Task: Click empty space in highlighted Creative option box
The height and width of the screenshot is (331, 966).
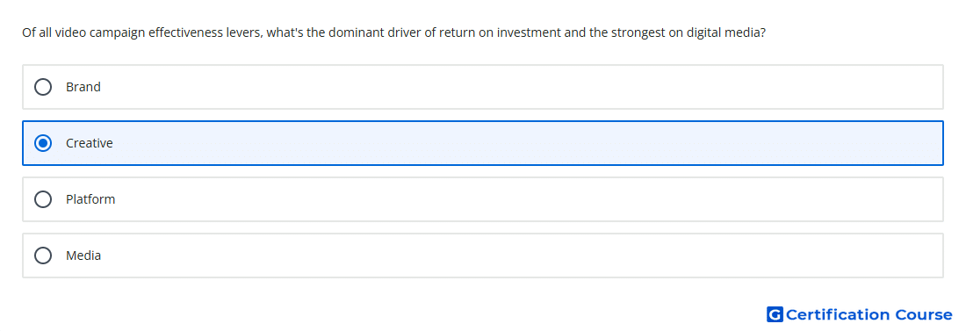Action: coord(523,143)
